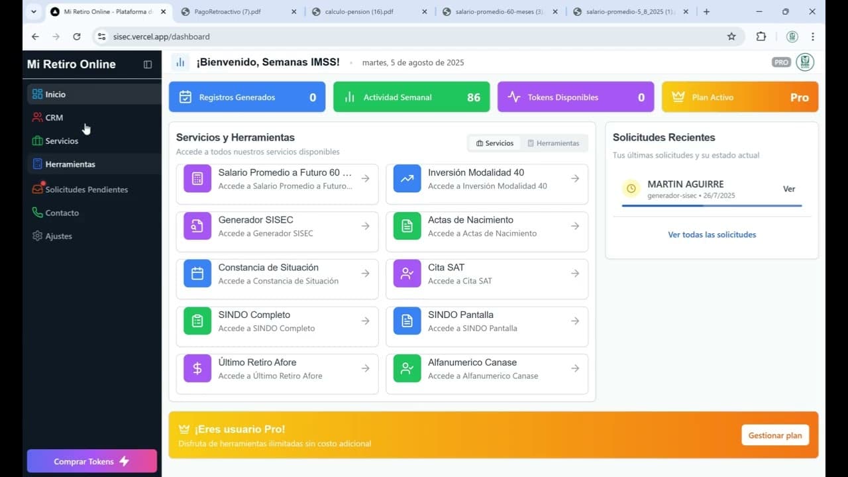Screen dimensions: 848x477
Task: Click the Contacto phone icon in sidebar
Action: [40, 213]
